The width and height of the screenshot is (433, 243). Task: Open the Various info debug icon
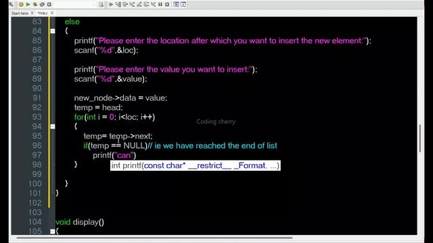tap(183, 5)
